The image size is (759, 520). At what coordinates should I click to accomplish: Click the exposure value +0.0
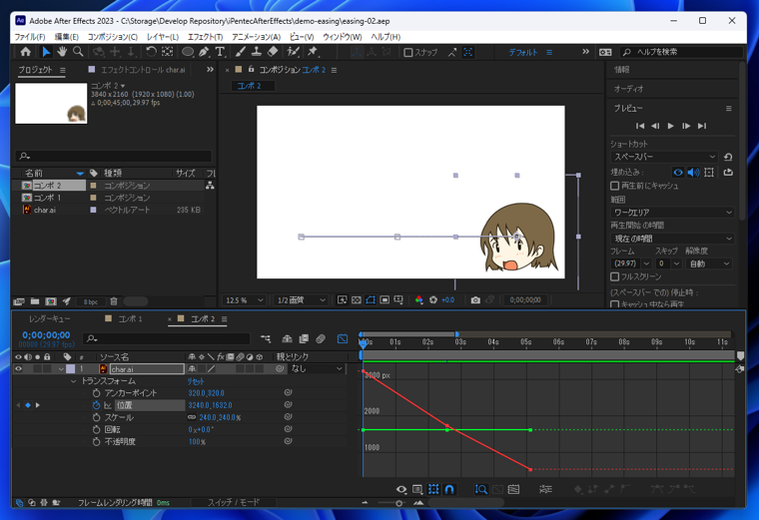click(x=448, y=300)
